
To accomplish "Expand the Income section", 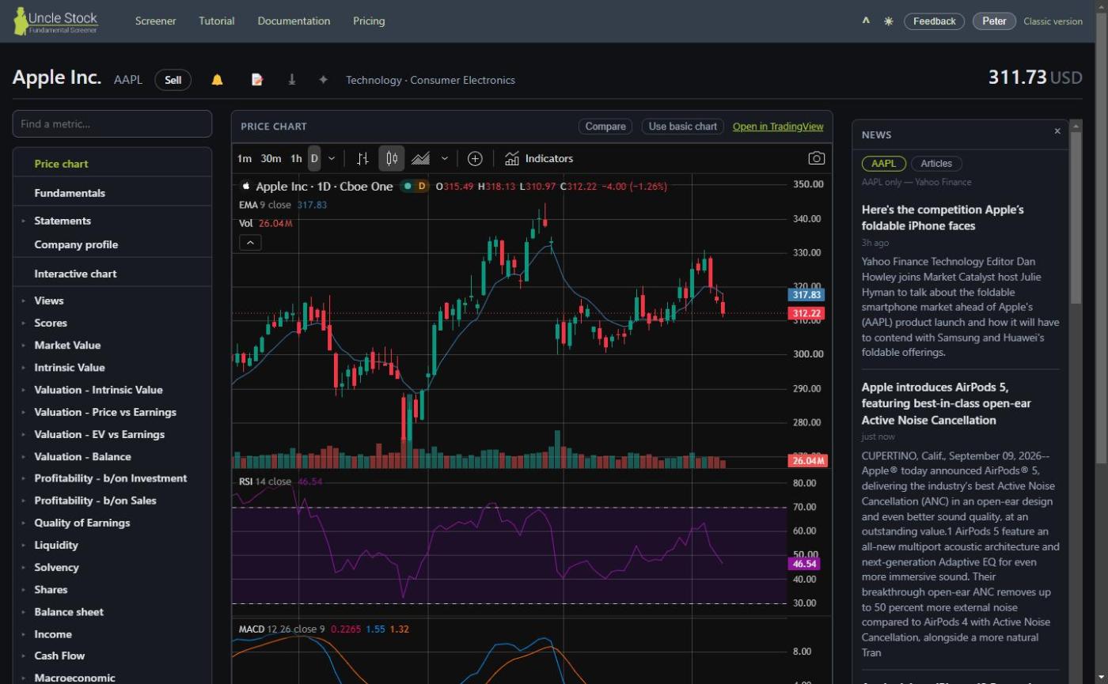I will pos(53,634).
